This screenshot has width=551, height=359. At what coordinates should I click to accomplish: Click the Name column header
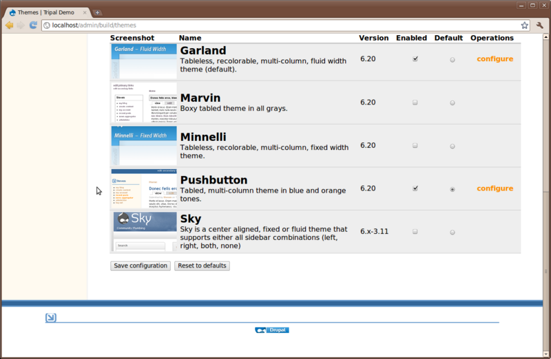click(x=190, y=38)
